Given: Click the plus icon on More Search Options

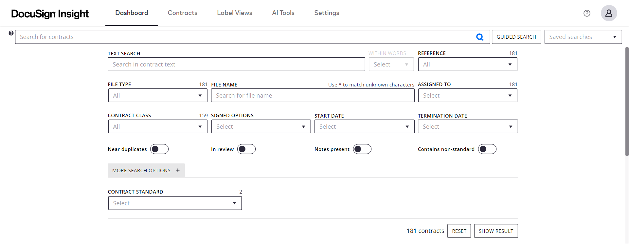Looking at the screenshot, I should (x=178, y=170).
